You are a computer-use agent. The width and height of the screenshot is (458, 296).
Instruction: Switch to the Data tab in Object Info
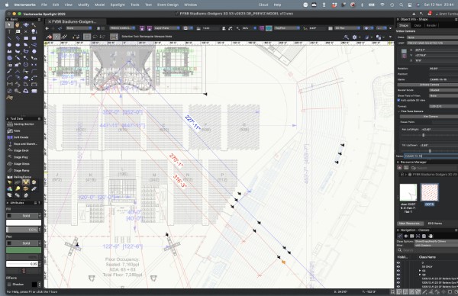tap(418, 25)
